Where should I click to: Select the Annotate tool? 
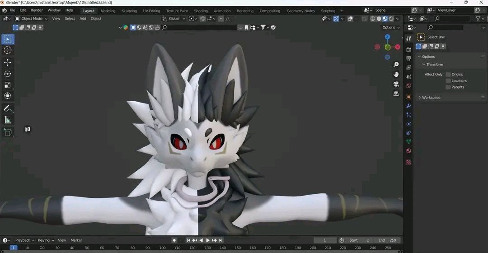click(x=8, y=108)
